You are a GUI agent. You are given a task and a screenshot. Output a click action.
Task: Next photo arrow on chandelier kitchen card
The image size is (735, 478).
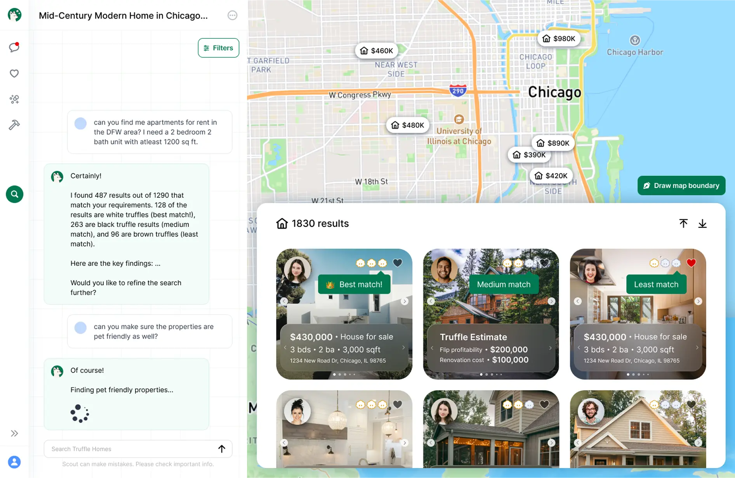tap(405, 443)
